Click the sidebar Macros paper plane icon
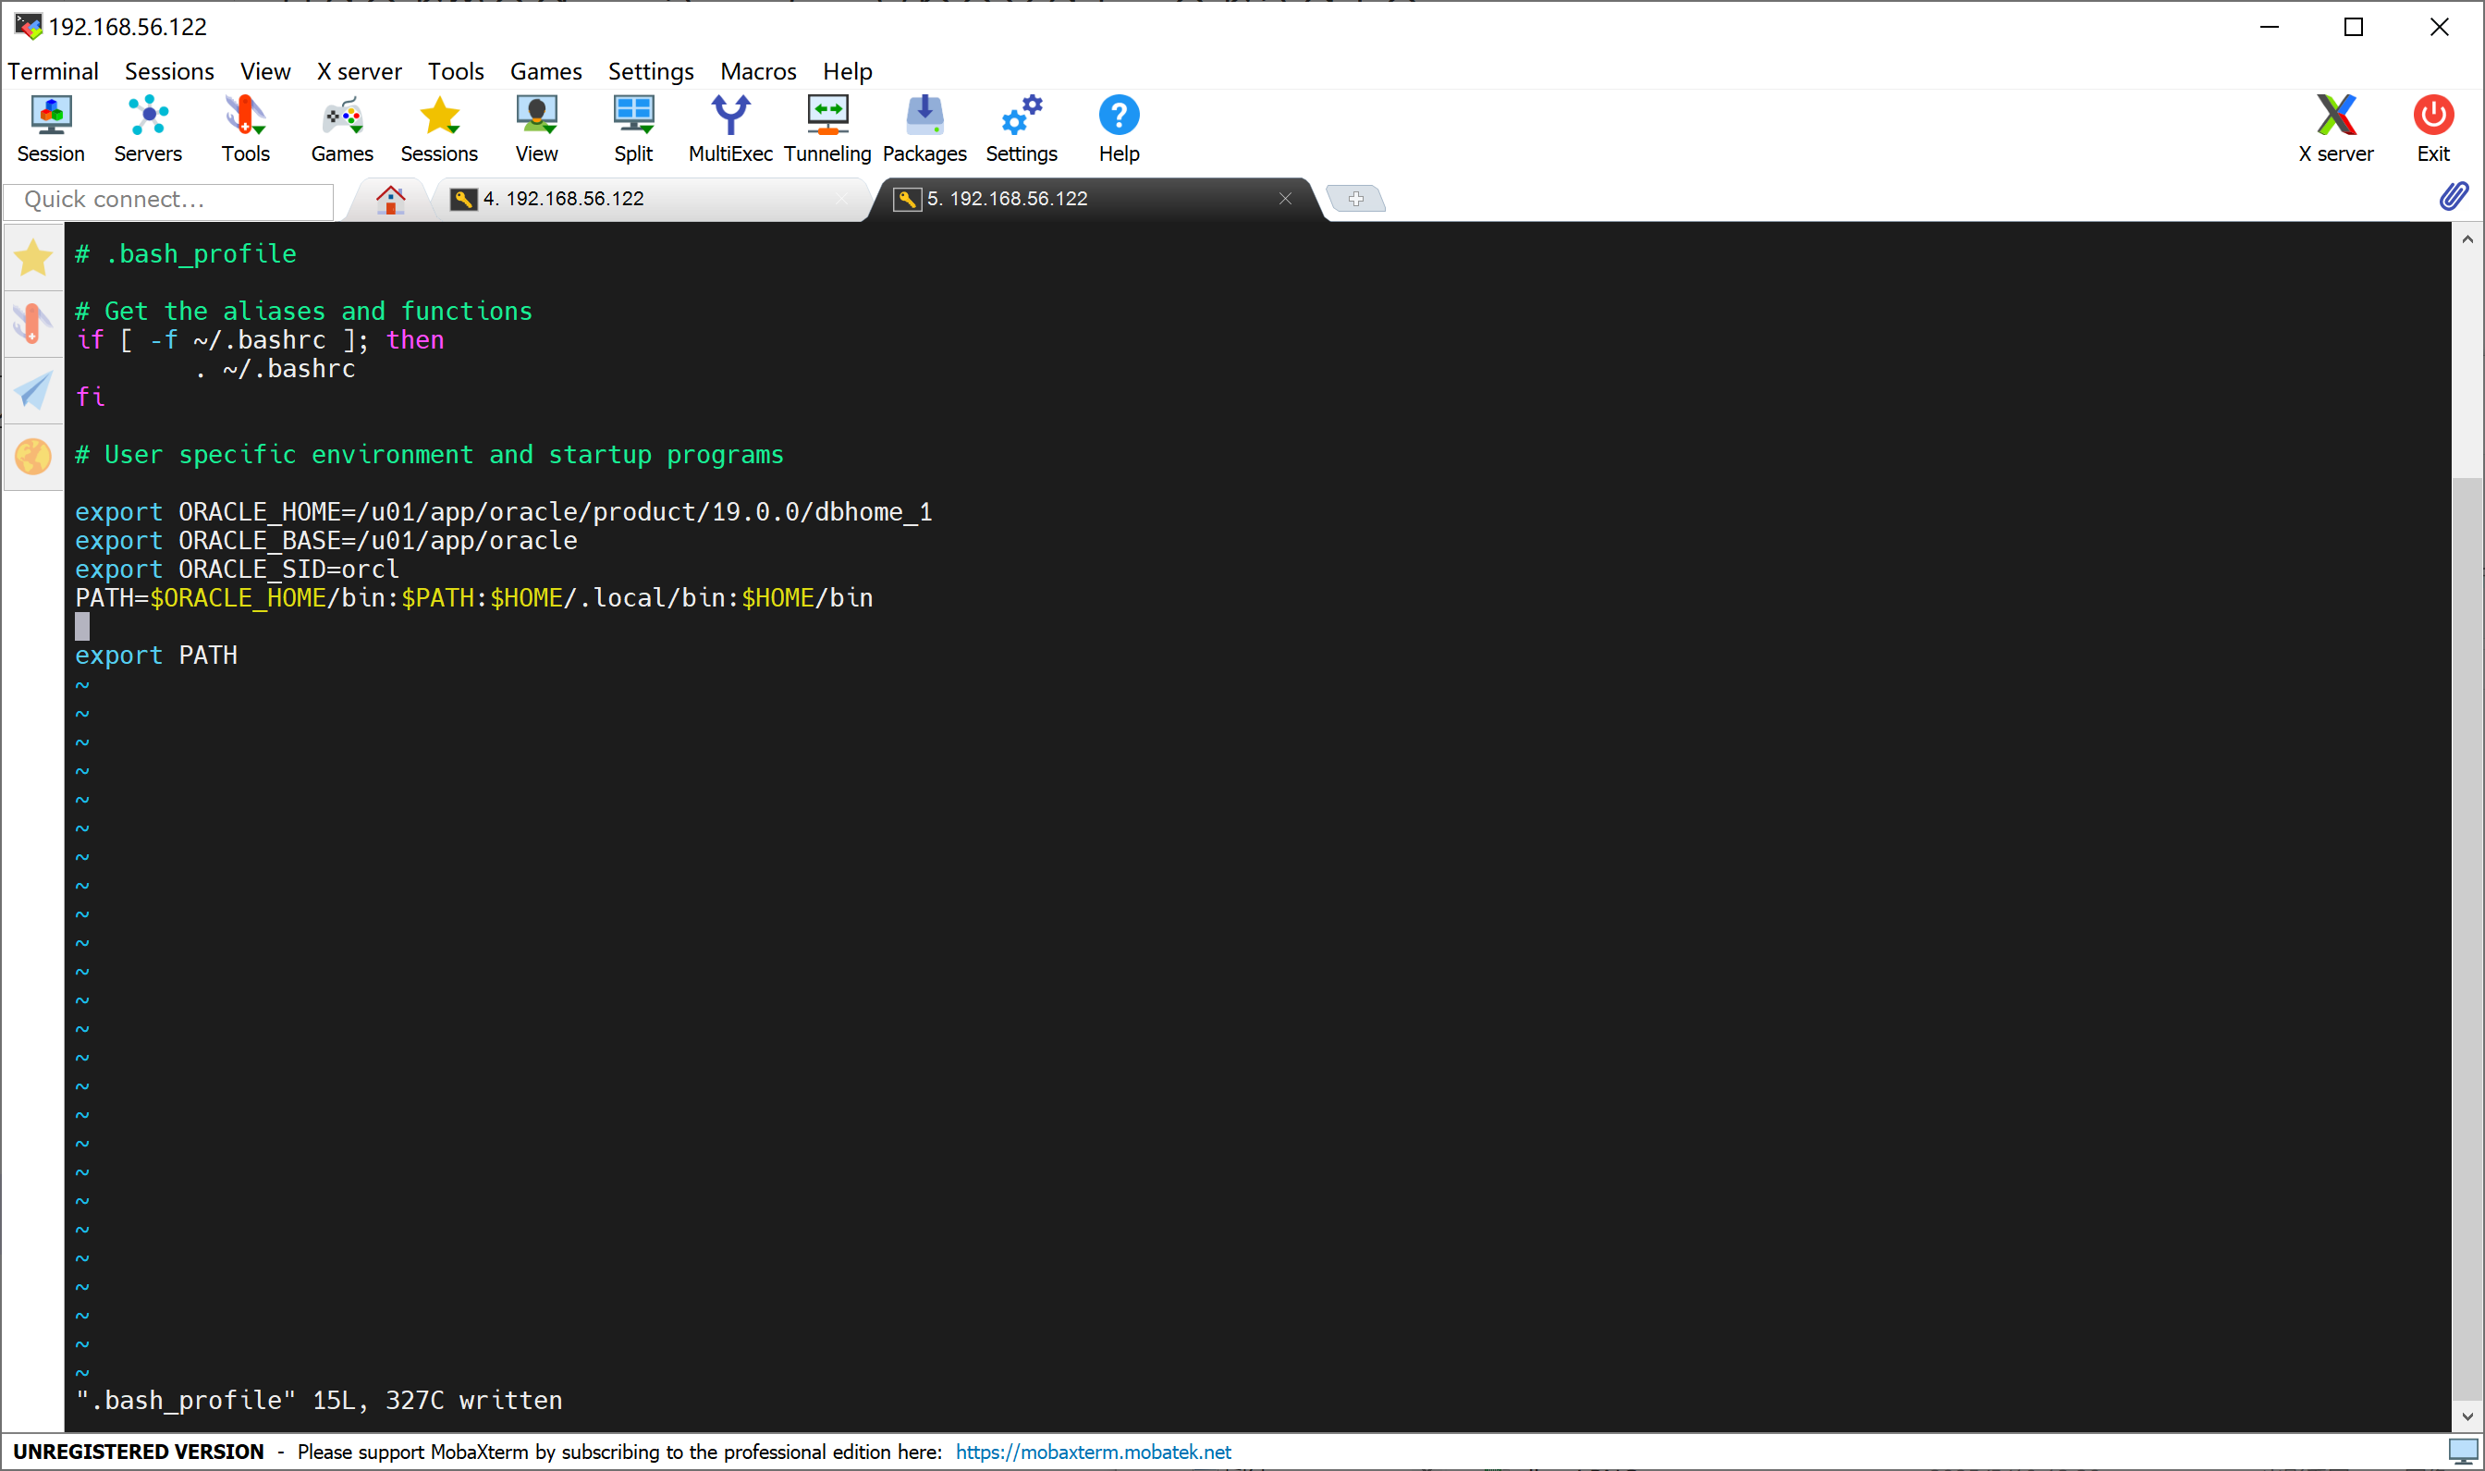The image size is (2485, 1471). point(32,390)
